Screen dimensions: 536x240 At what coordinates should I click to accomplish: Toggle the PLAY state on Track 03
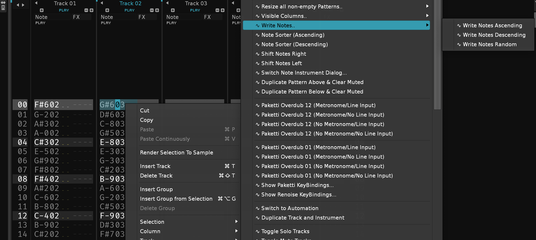pyautogui.click(x=195, y=10)
